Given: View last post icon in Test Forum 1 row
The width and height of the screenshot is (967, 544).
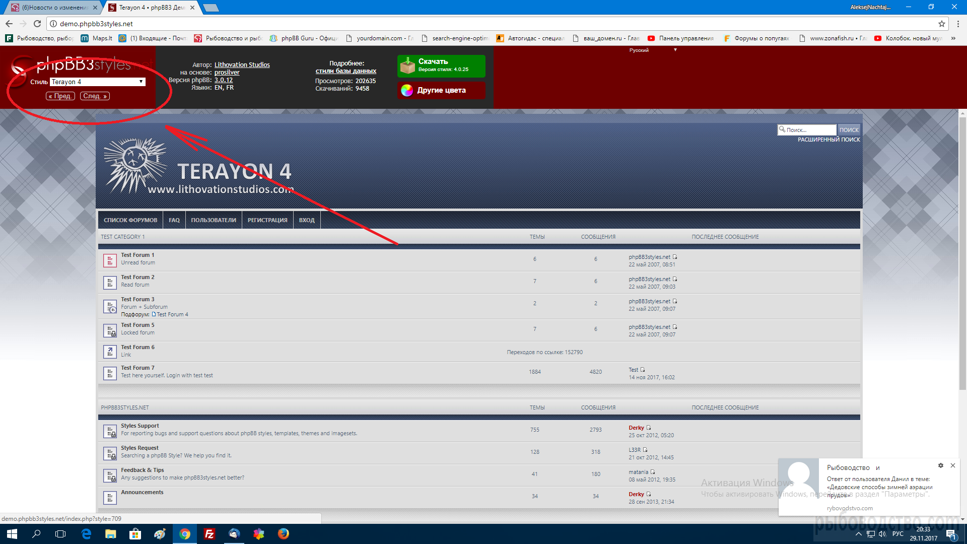Looking at the screenshot, I should coord(675,257).
